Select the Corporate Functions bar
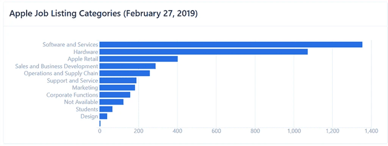 [115, 95]
